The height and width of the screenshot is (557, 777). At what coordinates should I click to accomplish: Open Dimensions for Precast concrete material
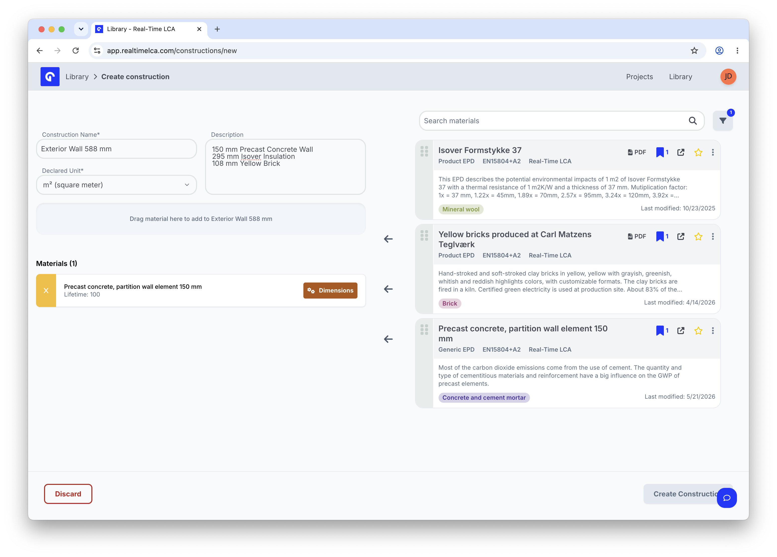(330, 290)
